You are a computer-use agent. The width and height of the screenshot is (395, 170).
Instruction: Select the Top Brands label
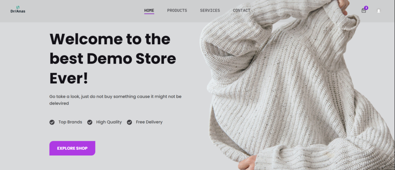click(x=70, y=122)
